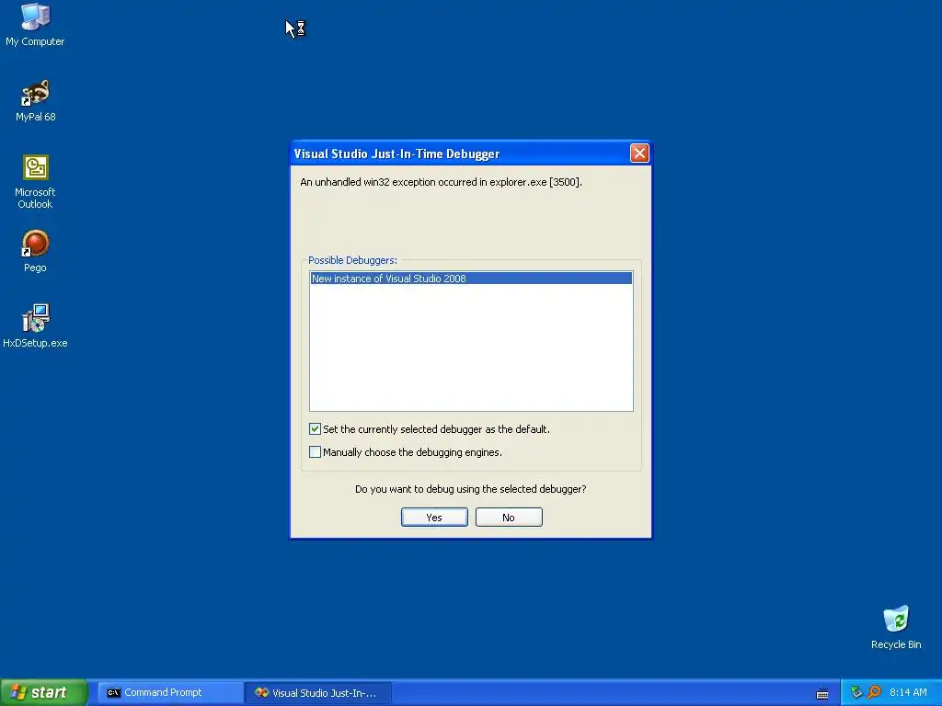Close the Just-In-Time Debugger dialog
Viewport: 942px width, 706px height.
click(639, 154)
